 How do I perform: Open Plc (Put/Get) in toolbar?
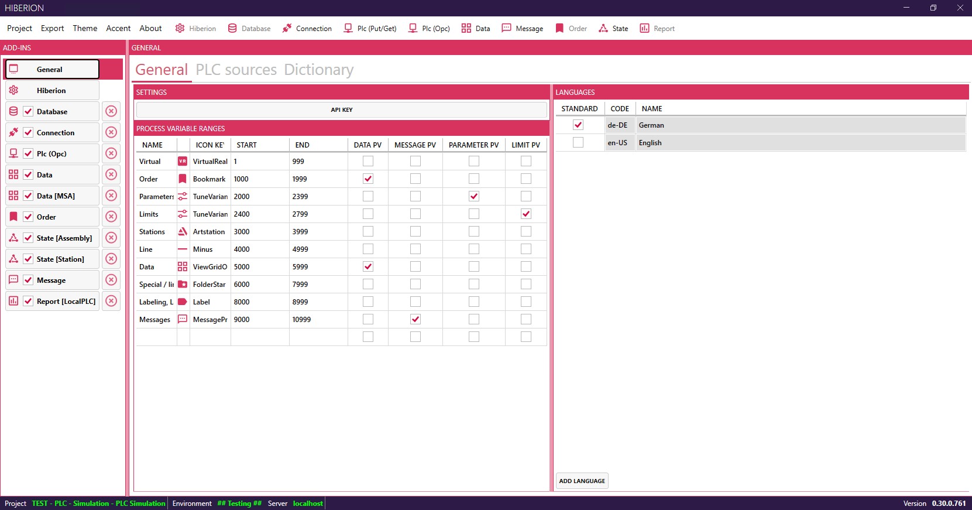[370, 28]
